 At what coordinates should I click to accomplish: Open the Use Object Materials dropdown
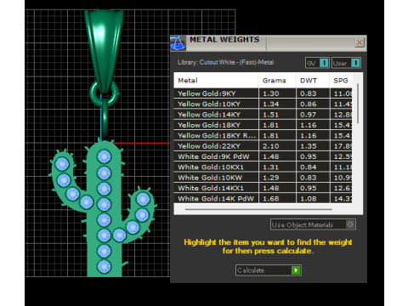pyautogui.click(x=313, y=224)
